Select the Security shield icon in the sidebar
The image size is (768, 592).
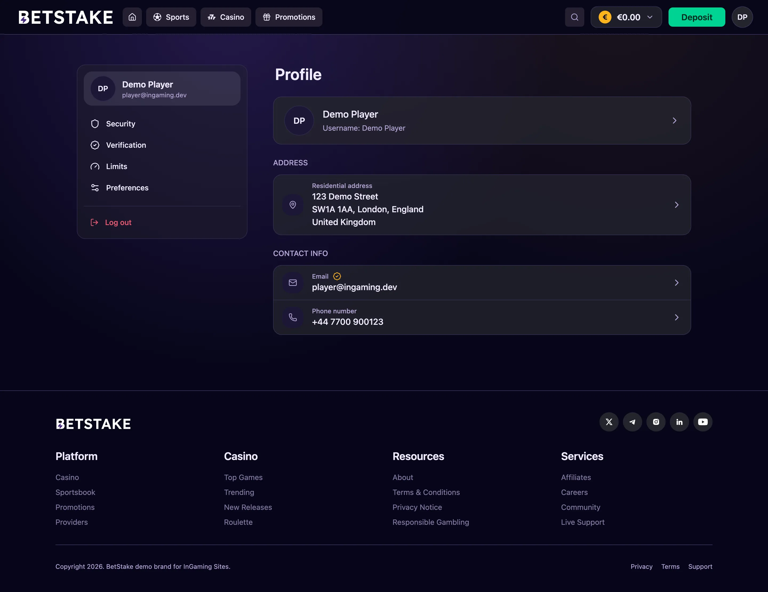click(x=95, y=124)
